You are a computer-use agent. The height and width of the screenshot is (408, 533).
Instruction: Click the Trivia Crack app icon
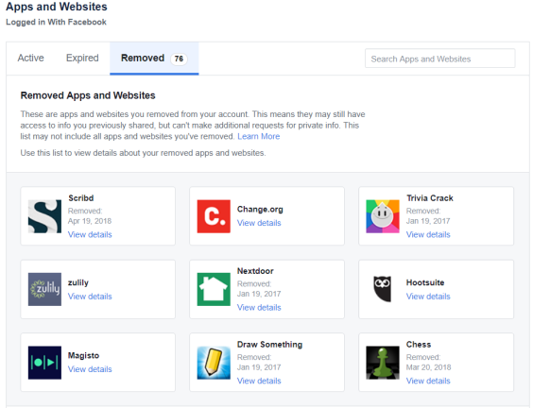click(x=383, y=216)
